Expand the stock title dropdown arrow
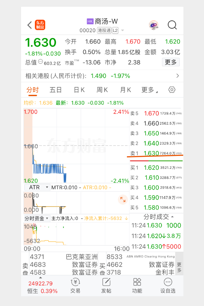This screenshot has height=306, width=204. pos(123,30)
